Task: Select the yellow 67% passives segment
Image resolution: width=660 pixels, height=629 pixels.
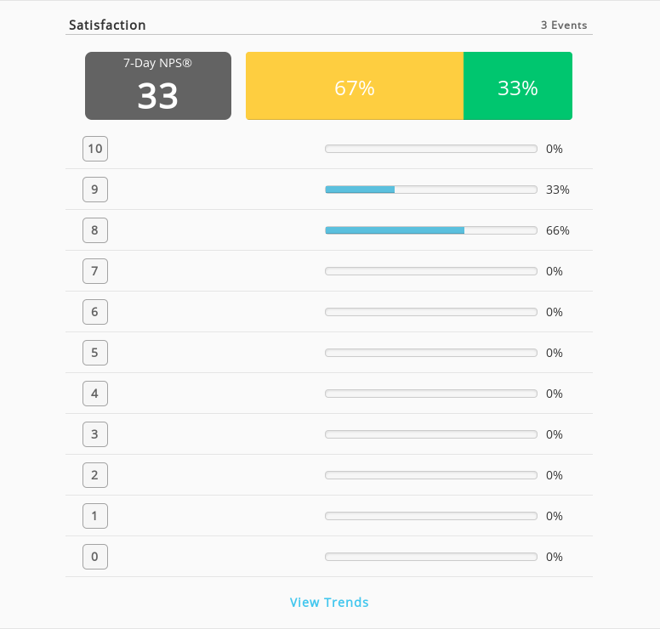Action: pos(355,86)
